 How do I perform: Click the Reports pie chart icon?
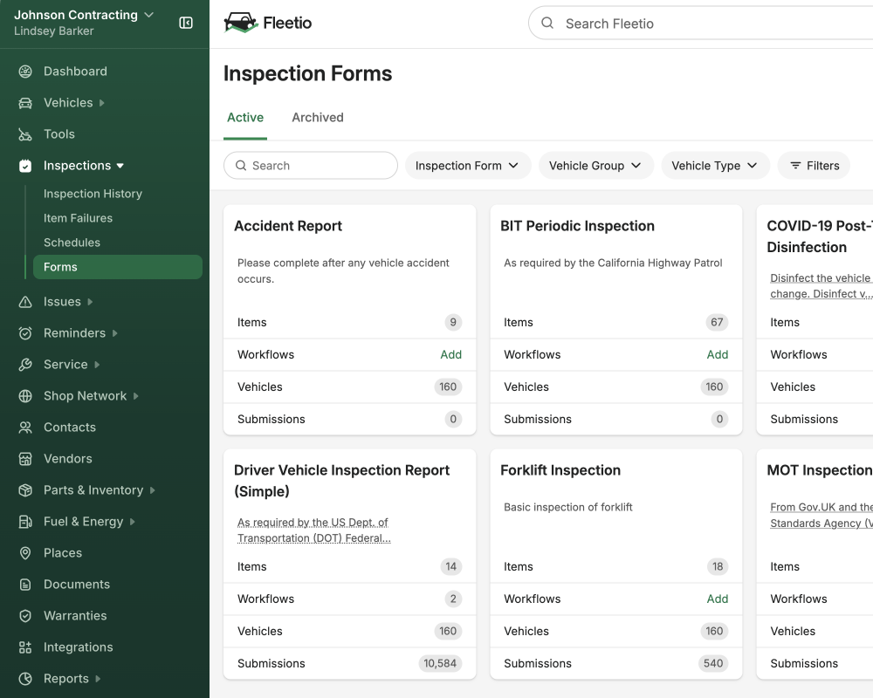(x=25, y=679)
